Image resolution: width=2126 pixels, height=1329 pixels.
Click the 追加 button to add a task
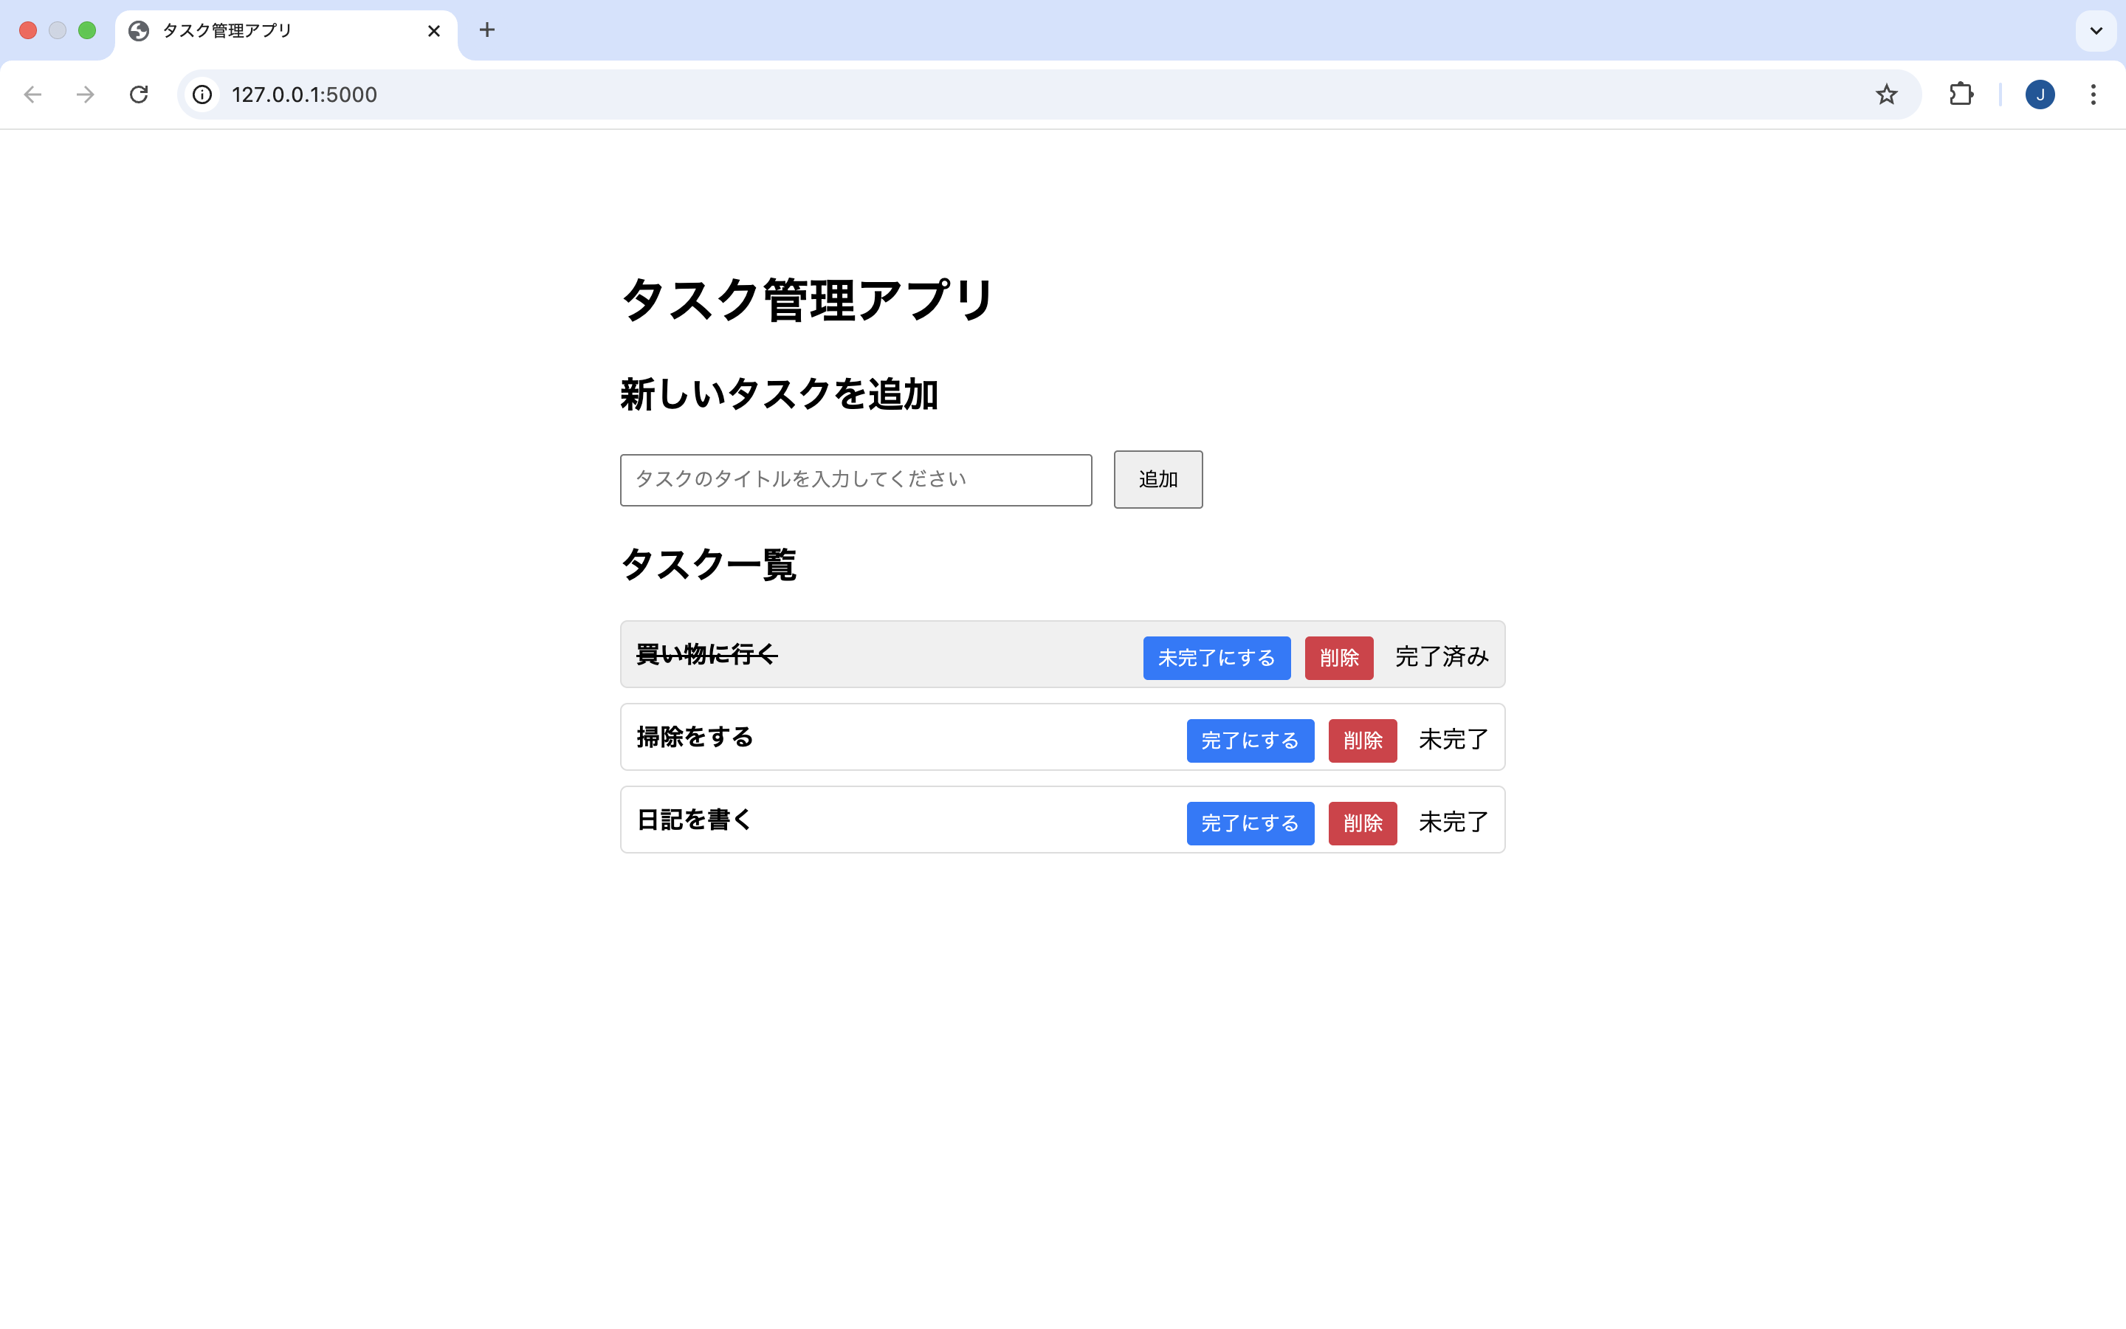click(1157, 479)
